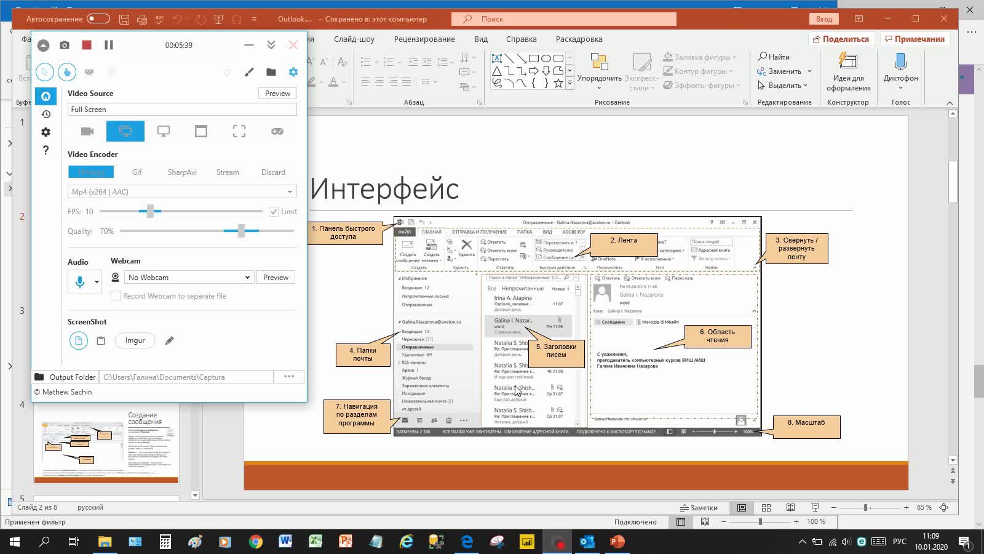Image resolution: width=984 pixels, height=554 pixels.
Task: Collapse Captura window with the round up-arrow button
Action: click(43, 45)
